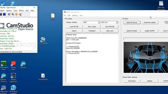Select the seagull bird shortcut on the desktop
Screen dimensions: 168x94
click(3, 3)
